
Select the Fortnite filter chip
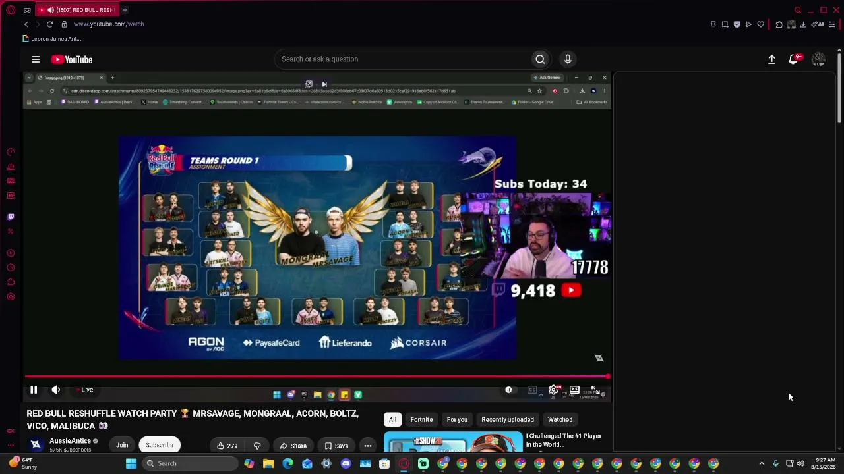coord(421,419)
